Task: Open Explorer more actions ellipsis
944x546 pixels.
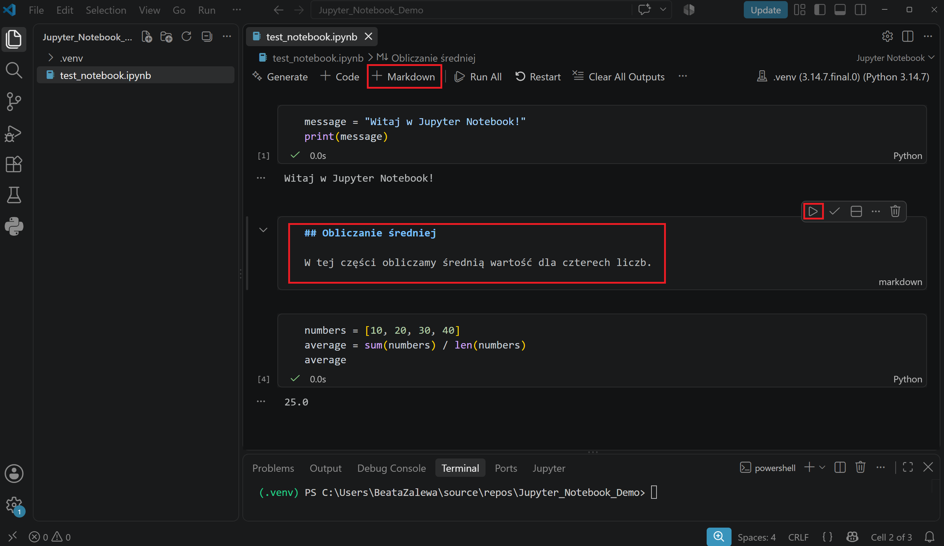Action: tap(227, 37)
